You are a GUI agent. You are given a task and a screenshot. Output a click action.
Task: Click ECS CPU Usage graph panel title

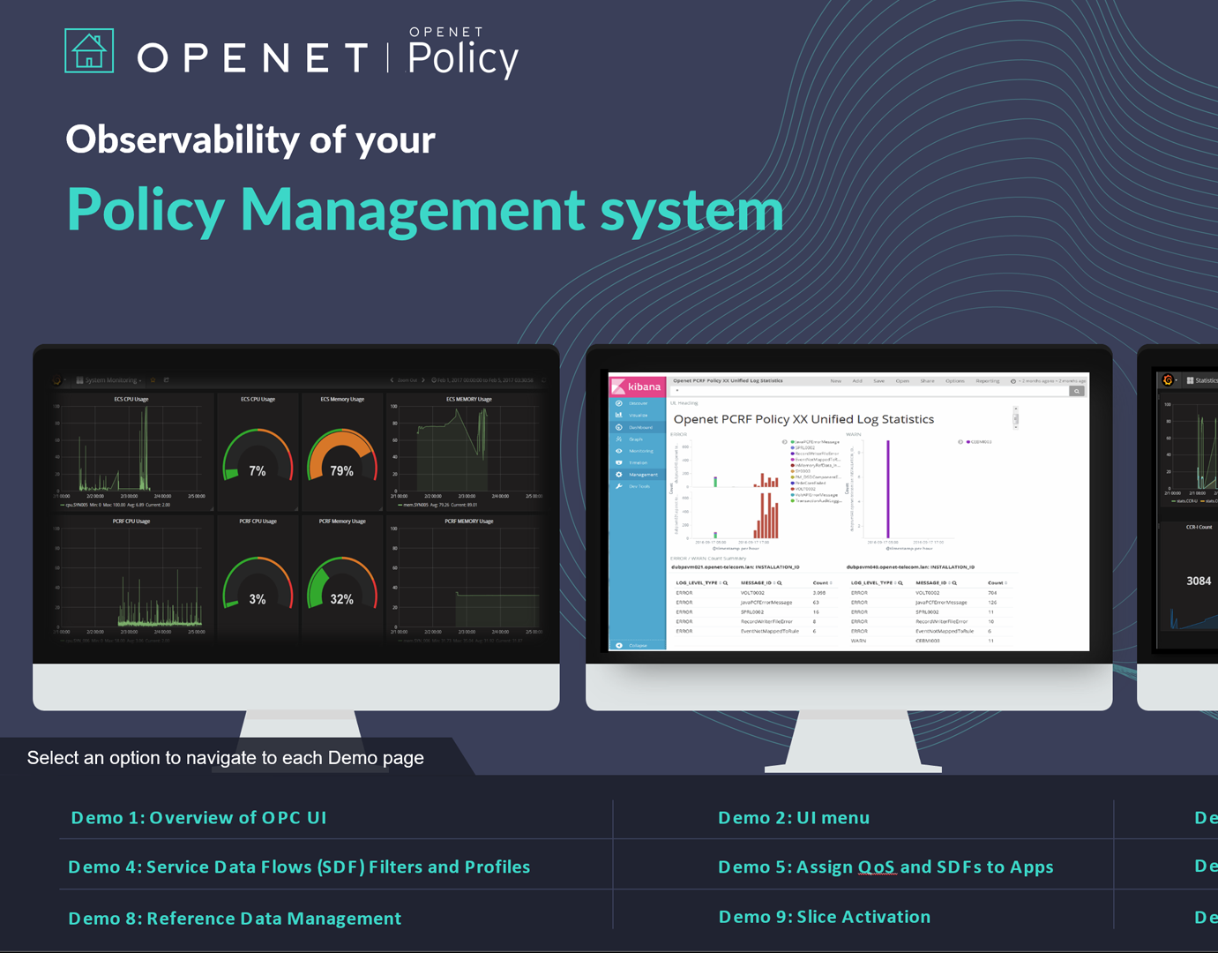tap(131, 399)
